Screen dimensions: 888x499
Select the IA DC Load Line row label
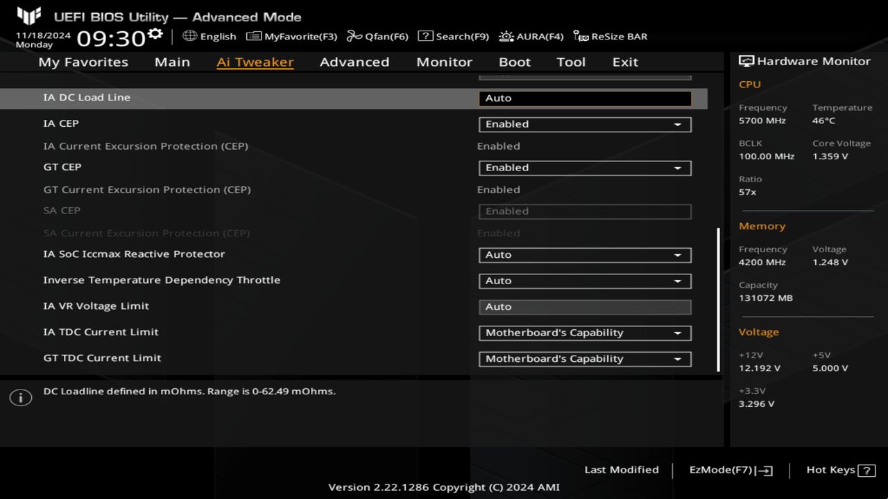click(87, 98)
